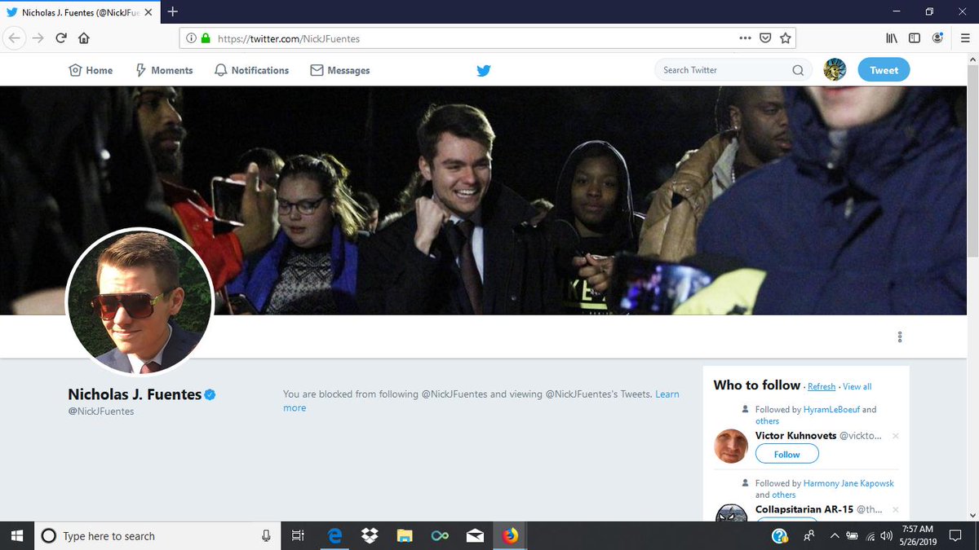Bookmark this page with the star
Viewport: 979px width, 550px height.
coord(785,38)
